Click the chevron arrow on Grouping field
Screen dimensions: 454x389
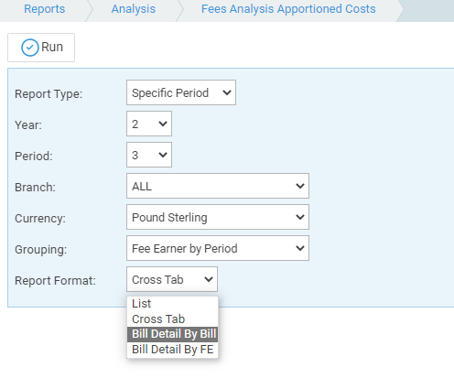click(x=300, y=248)
